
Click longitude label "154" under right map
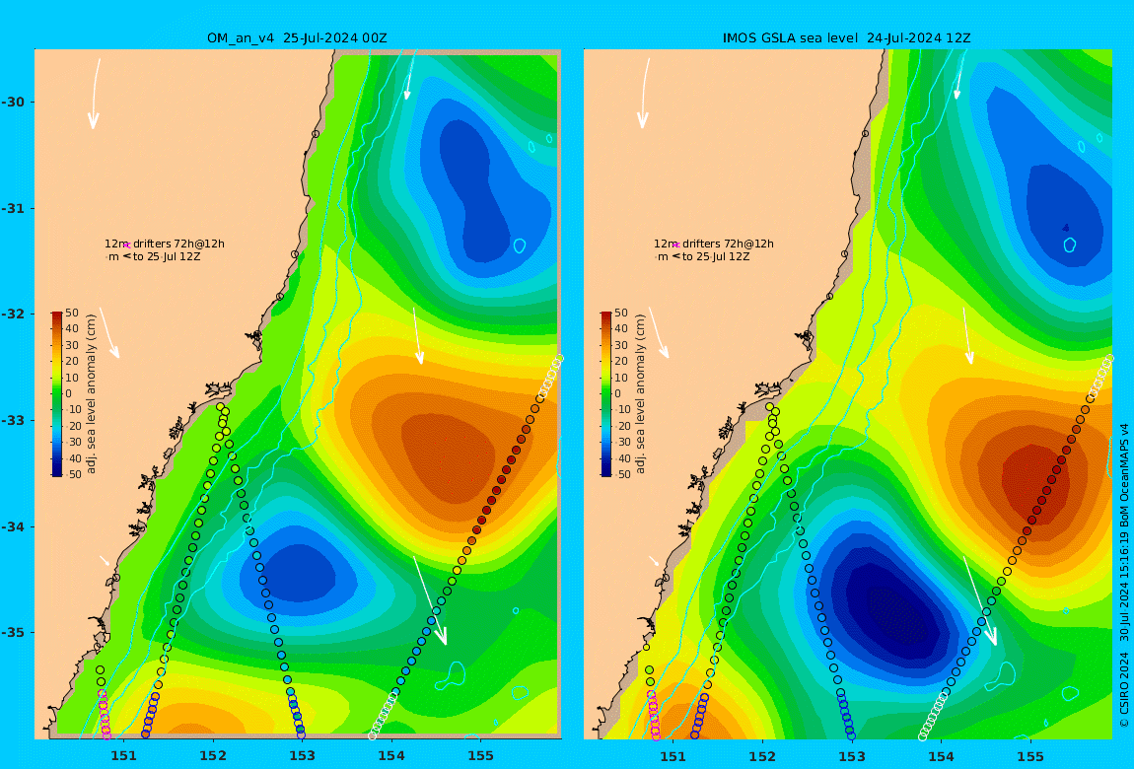coord(941,756)
